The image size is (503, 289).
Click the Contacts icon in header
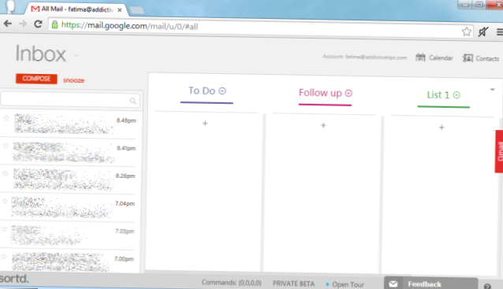pos(468,58)
